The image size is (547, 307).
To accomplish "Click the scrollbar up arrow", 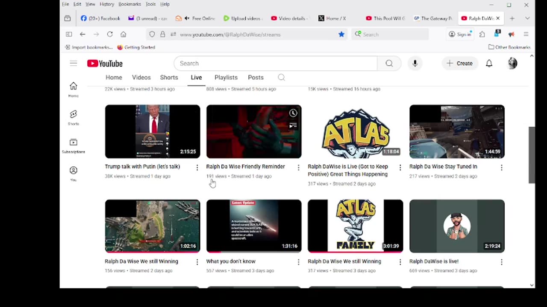I will (x=532, y=56).
